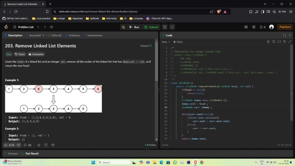Image resolution: width=295 pixels, height=166 pixels.
Task: Submit the solution
Action: click(151, 27)
